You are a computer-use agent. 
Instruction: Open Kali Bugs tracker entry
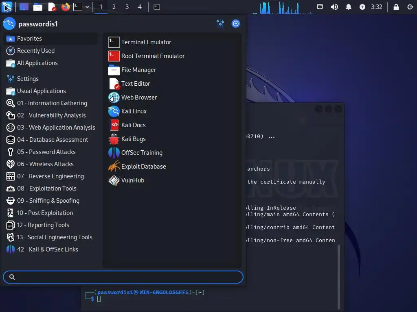172,139
